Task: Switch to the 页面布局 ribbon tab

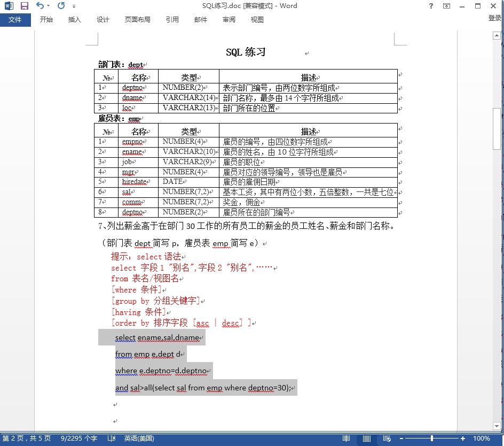Action: [138, 20]
